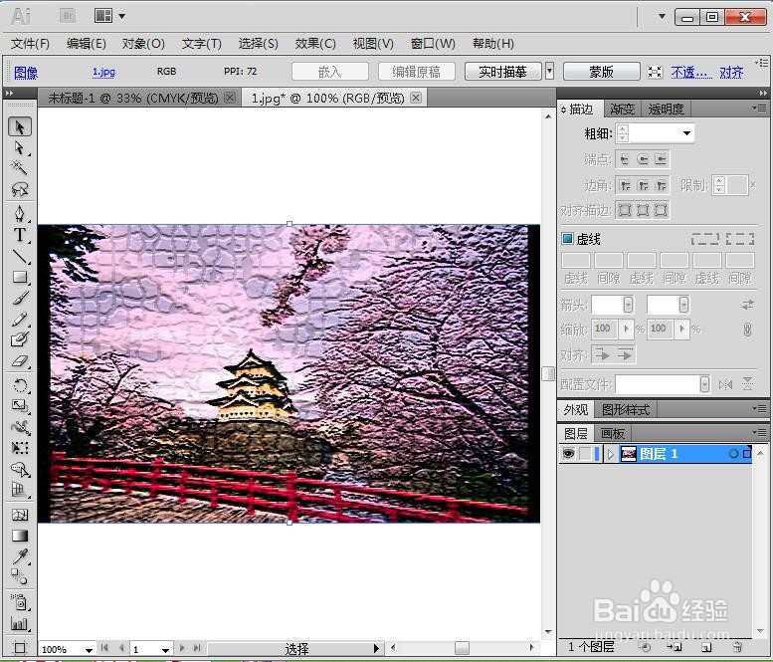The height and width of the screenshot is (662, 773).
Task: Open the 文件(F) menu
Action: [x=30, y=44]
